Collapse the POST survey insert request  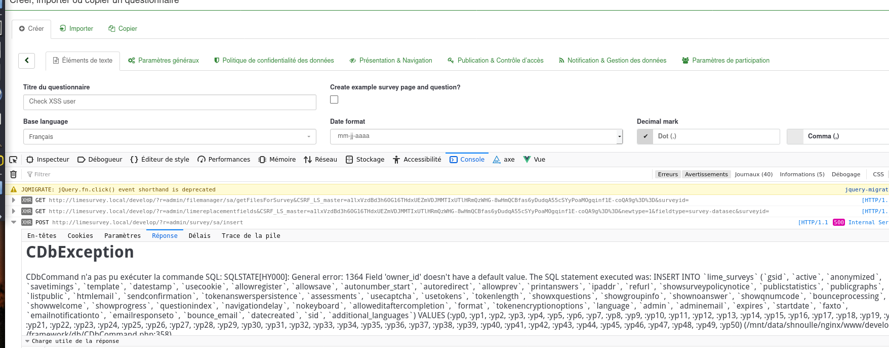coord(14,222)
